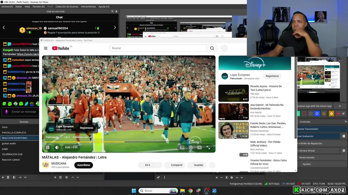Viewport: 348px width, 195px height.
Task: Like the video with 63 k
Action: point(145,165)
